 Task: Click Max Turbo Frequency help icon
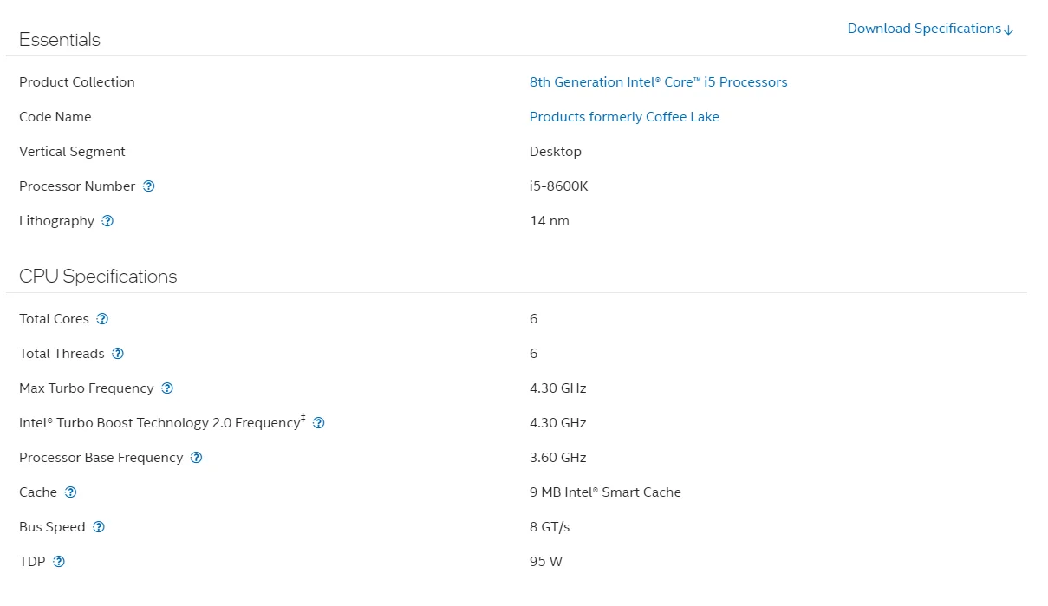[167, 388]
